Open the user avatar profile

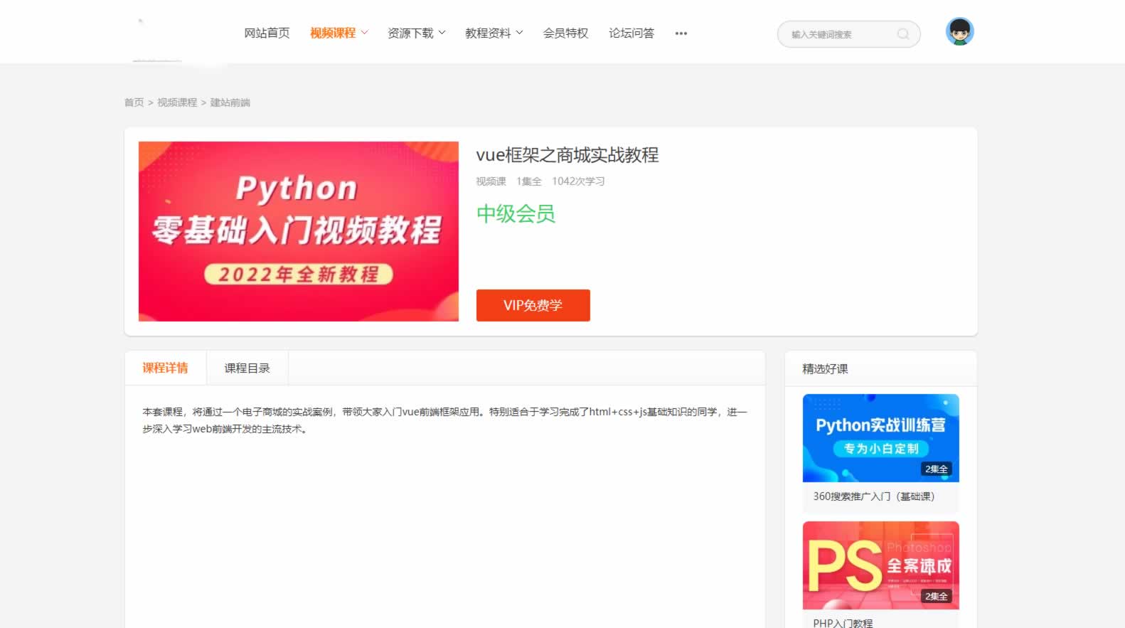coord(959,32)
